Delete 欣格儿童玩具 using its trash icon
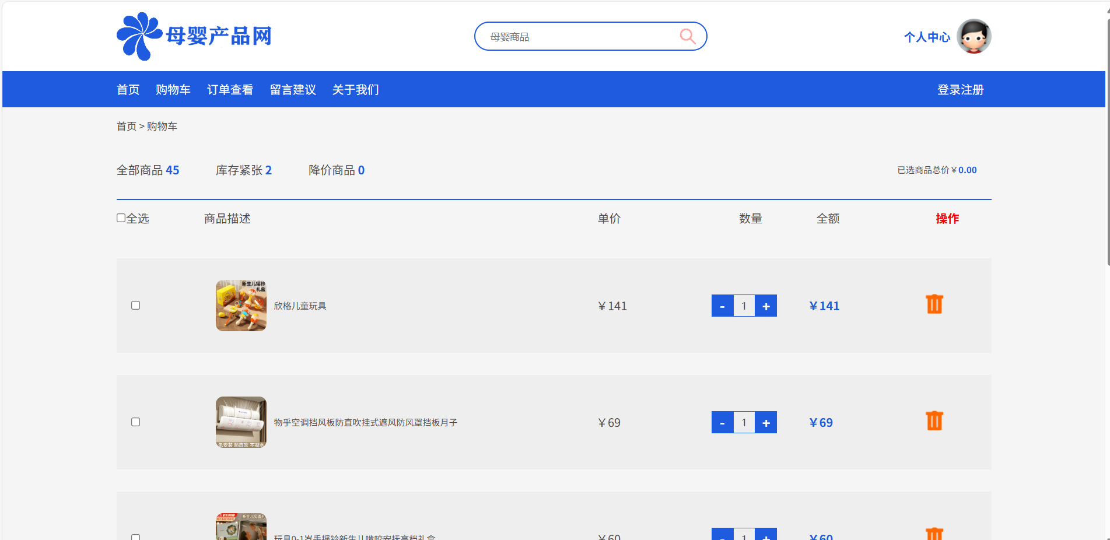Screen dimensions: 1110x540 934,304
